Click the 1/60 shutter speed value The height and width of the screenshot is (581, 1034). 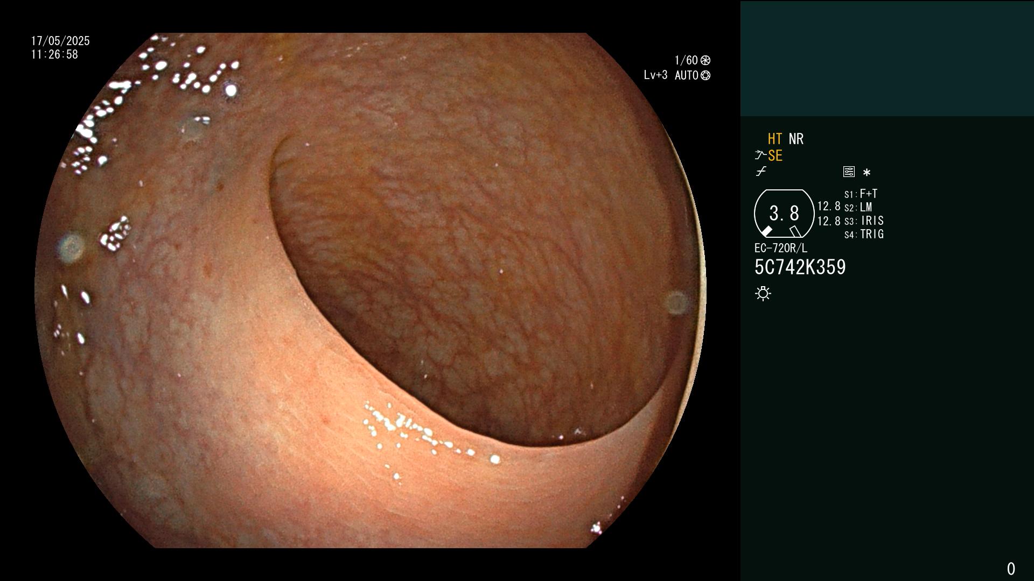[686, 60]
